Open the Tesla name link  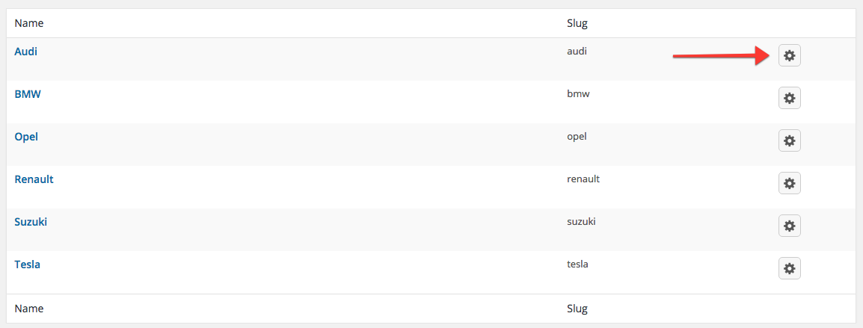point(28,264)
